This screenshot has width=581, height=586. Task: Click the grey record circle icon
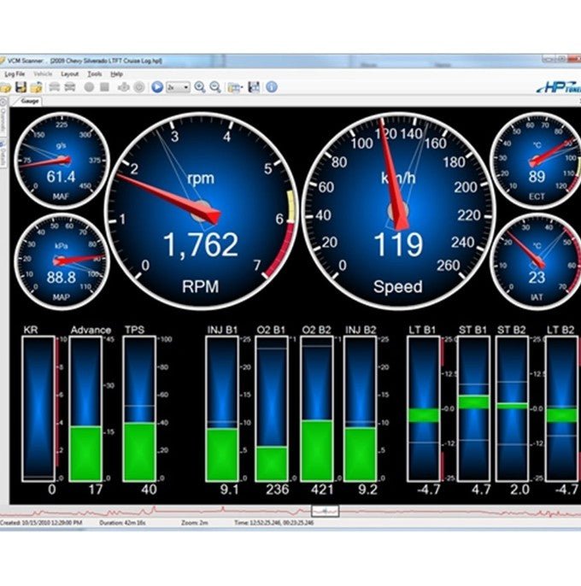89,87
